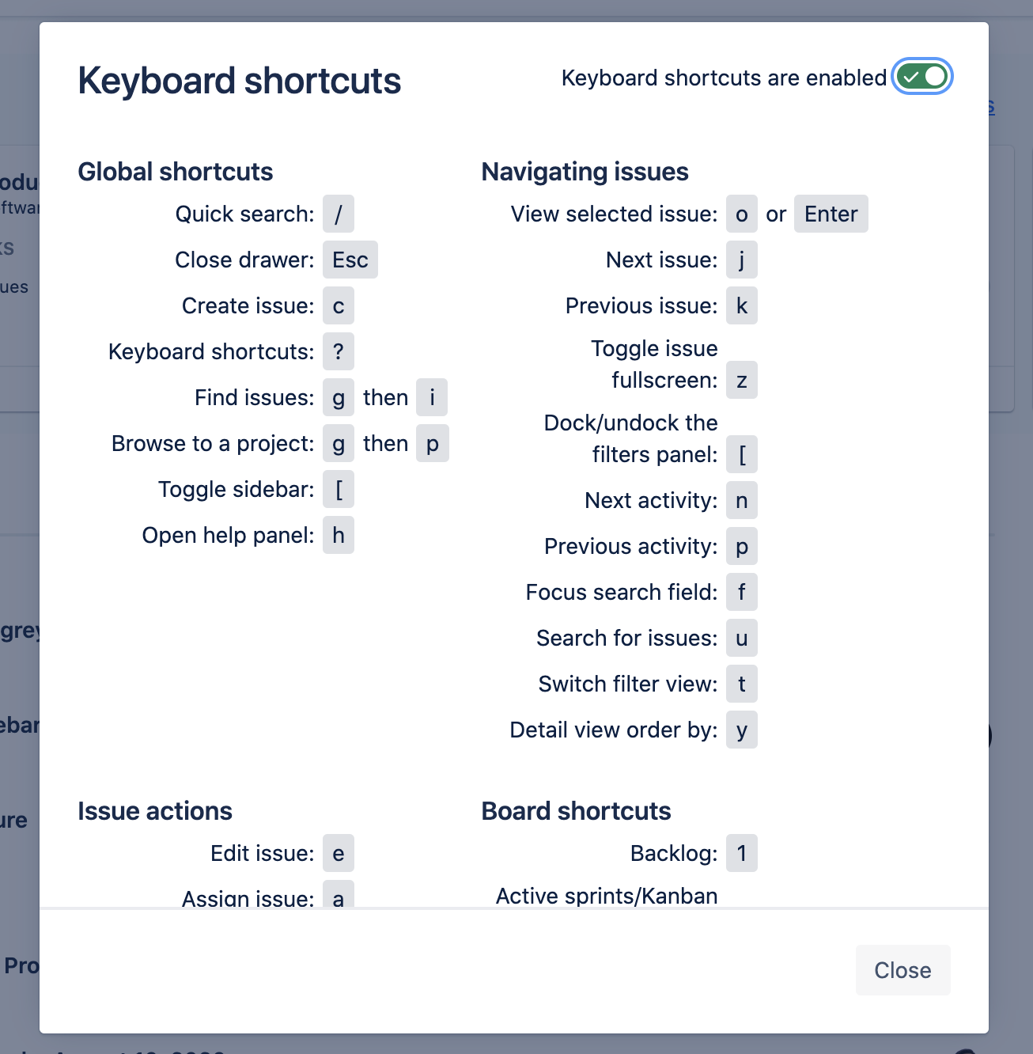Viewport: 1033px width, 1054px height.
Task: Click the 'k' badge for Previous issue
Action: [x=741, y=305]
